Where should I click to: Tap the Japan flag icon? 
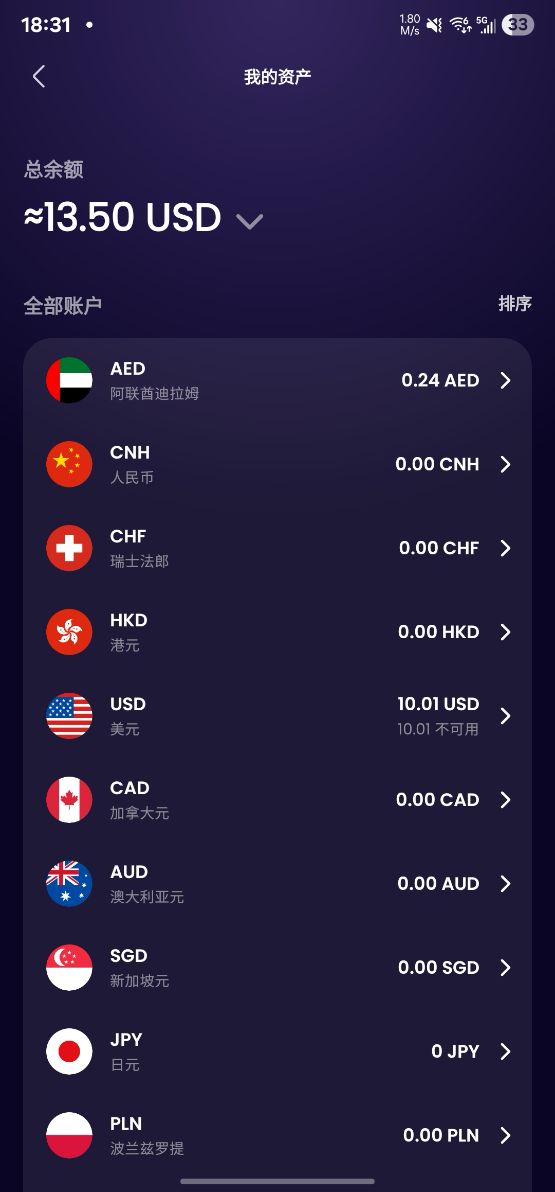coord(69,1051)
